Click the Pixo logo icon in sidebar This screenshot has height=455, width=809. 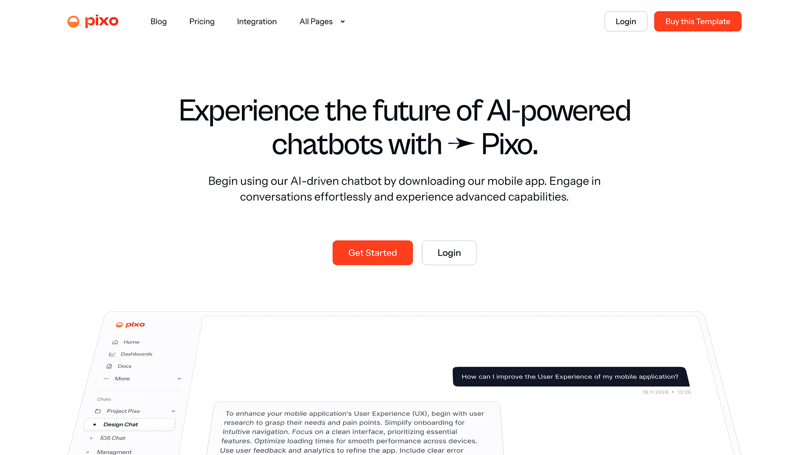(x=120, y=324)
